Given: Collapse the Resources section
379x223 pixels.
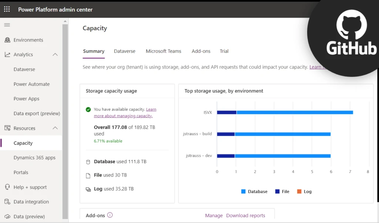Looking at the screenshot, I should click(55, 128).
